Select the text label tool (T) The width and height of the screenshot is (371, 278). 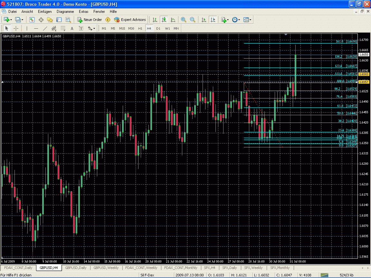click(x=81, y=29)
